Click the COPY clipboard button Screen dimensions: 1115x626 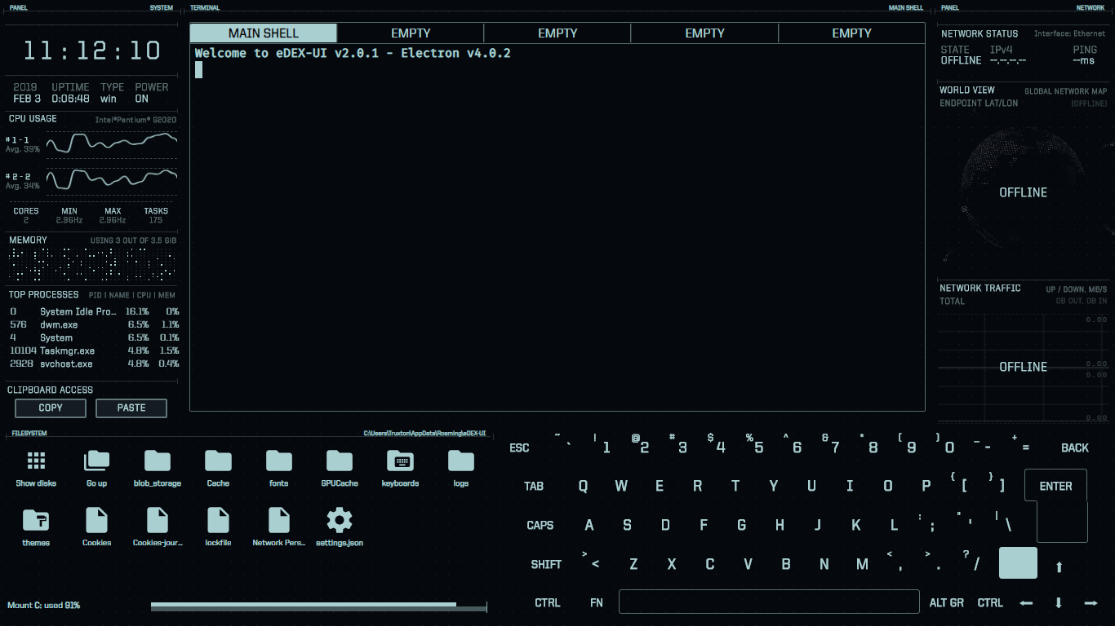click(x=51, y=408)
